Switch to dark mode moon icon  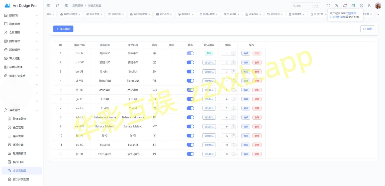[369, 6]
